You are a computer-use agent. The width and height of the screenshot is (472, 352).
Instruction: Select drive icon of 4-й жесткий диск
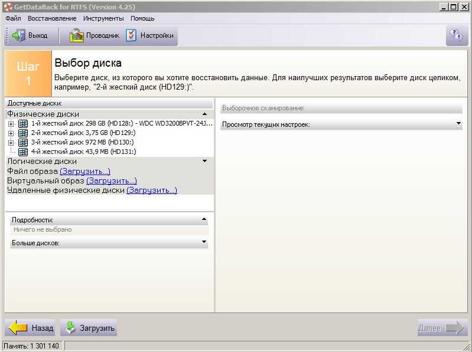tap(23, 152)
